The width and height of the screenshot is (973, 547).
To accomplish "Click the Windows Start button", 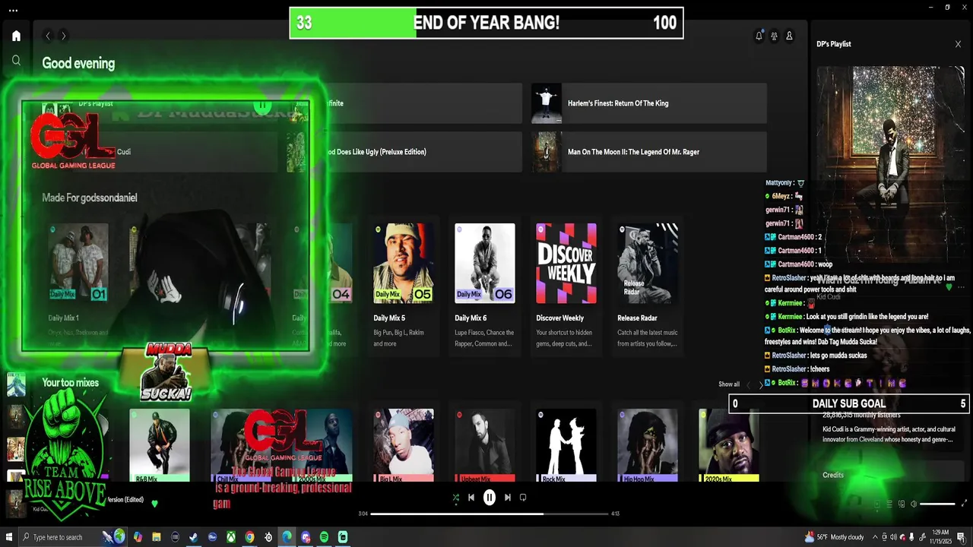I will point(8,537).
